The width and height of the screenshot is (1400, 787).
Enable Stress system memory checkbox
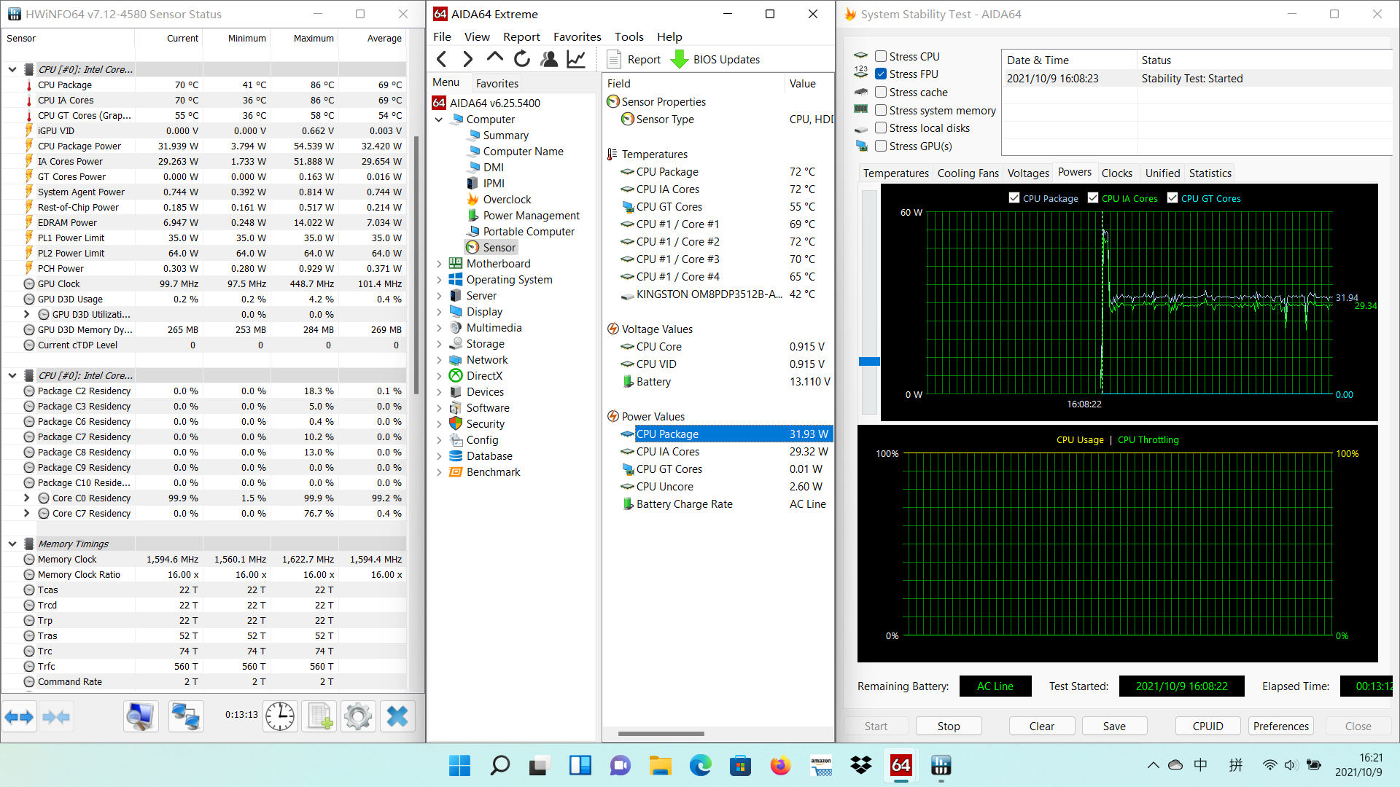881,110
